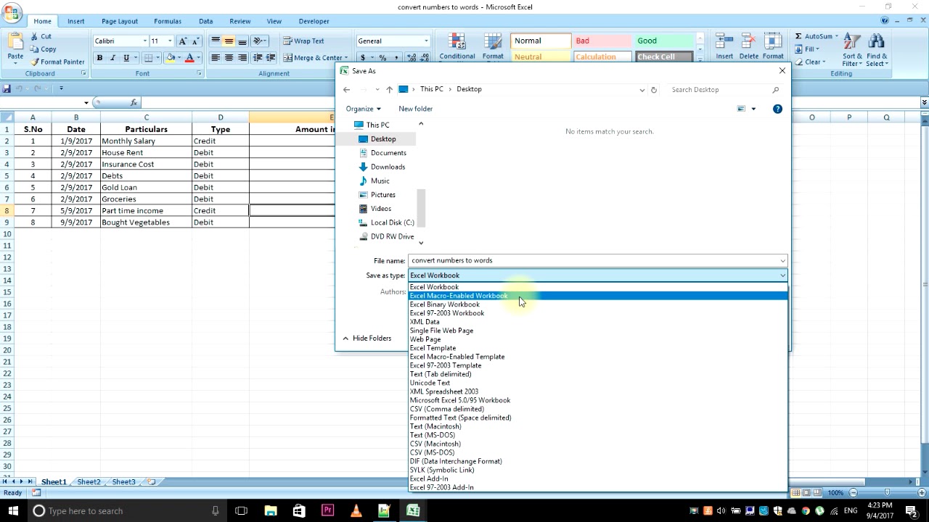The width and height of the screenshot is (929, 522).
Task: Click the Fill Color bucket icon
Action: point(170,58)
